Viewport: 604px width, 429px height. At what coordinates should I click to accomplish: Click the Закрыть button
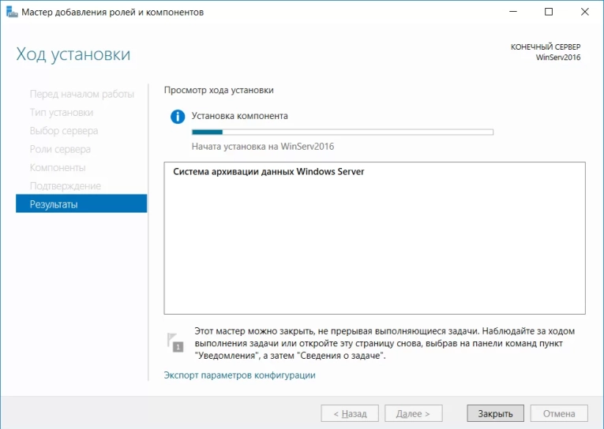click(x=495, y=413)
